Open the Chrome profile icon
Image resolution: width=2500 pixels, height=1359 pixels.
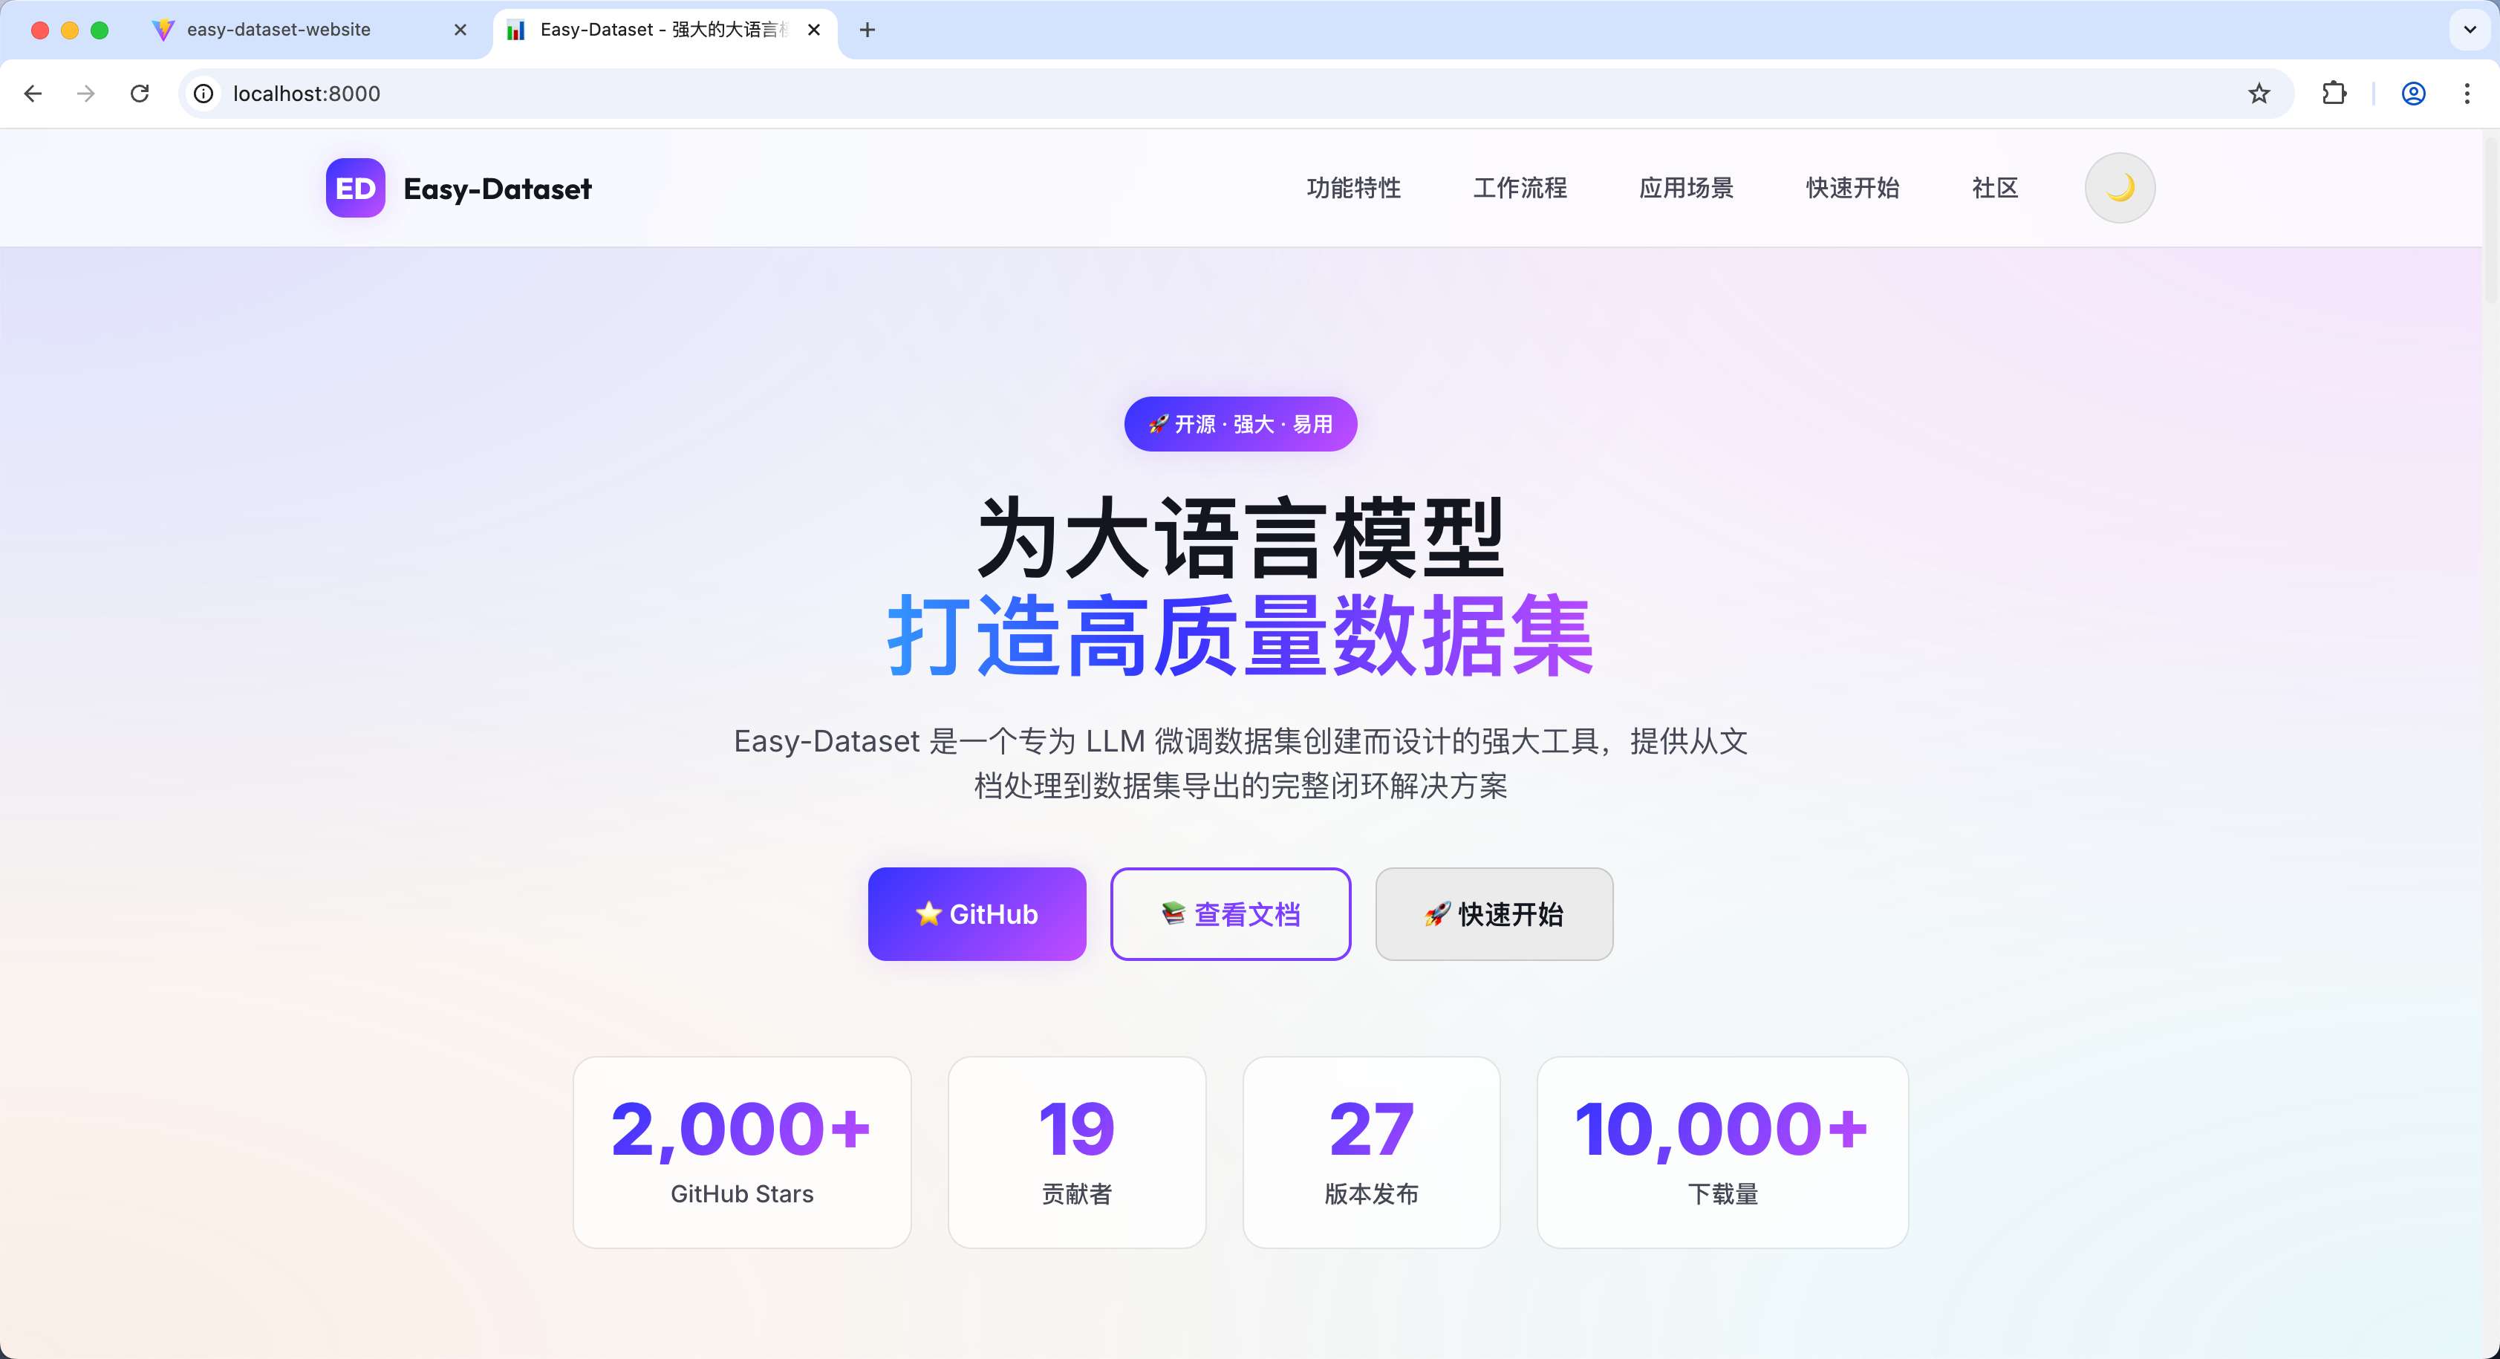[2412, 93]
